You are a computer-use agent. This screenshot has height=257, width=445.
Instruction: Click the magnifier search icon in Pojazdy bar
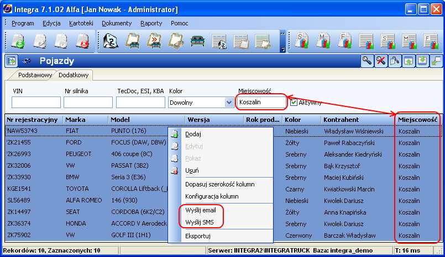[367, 61]
